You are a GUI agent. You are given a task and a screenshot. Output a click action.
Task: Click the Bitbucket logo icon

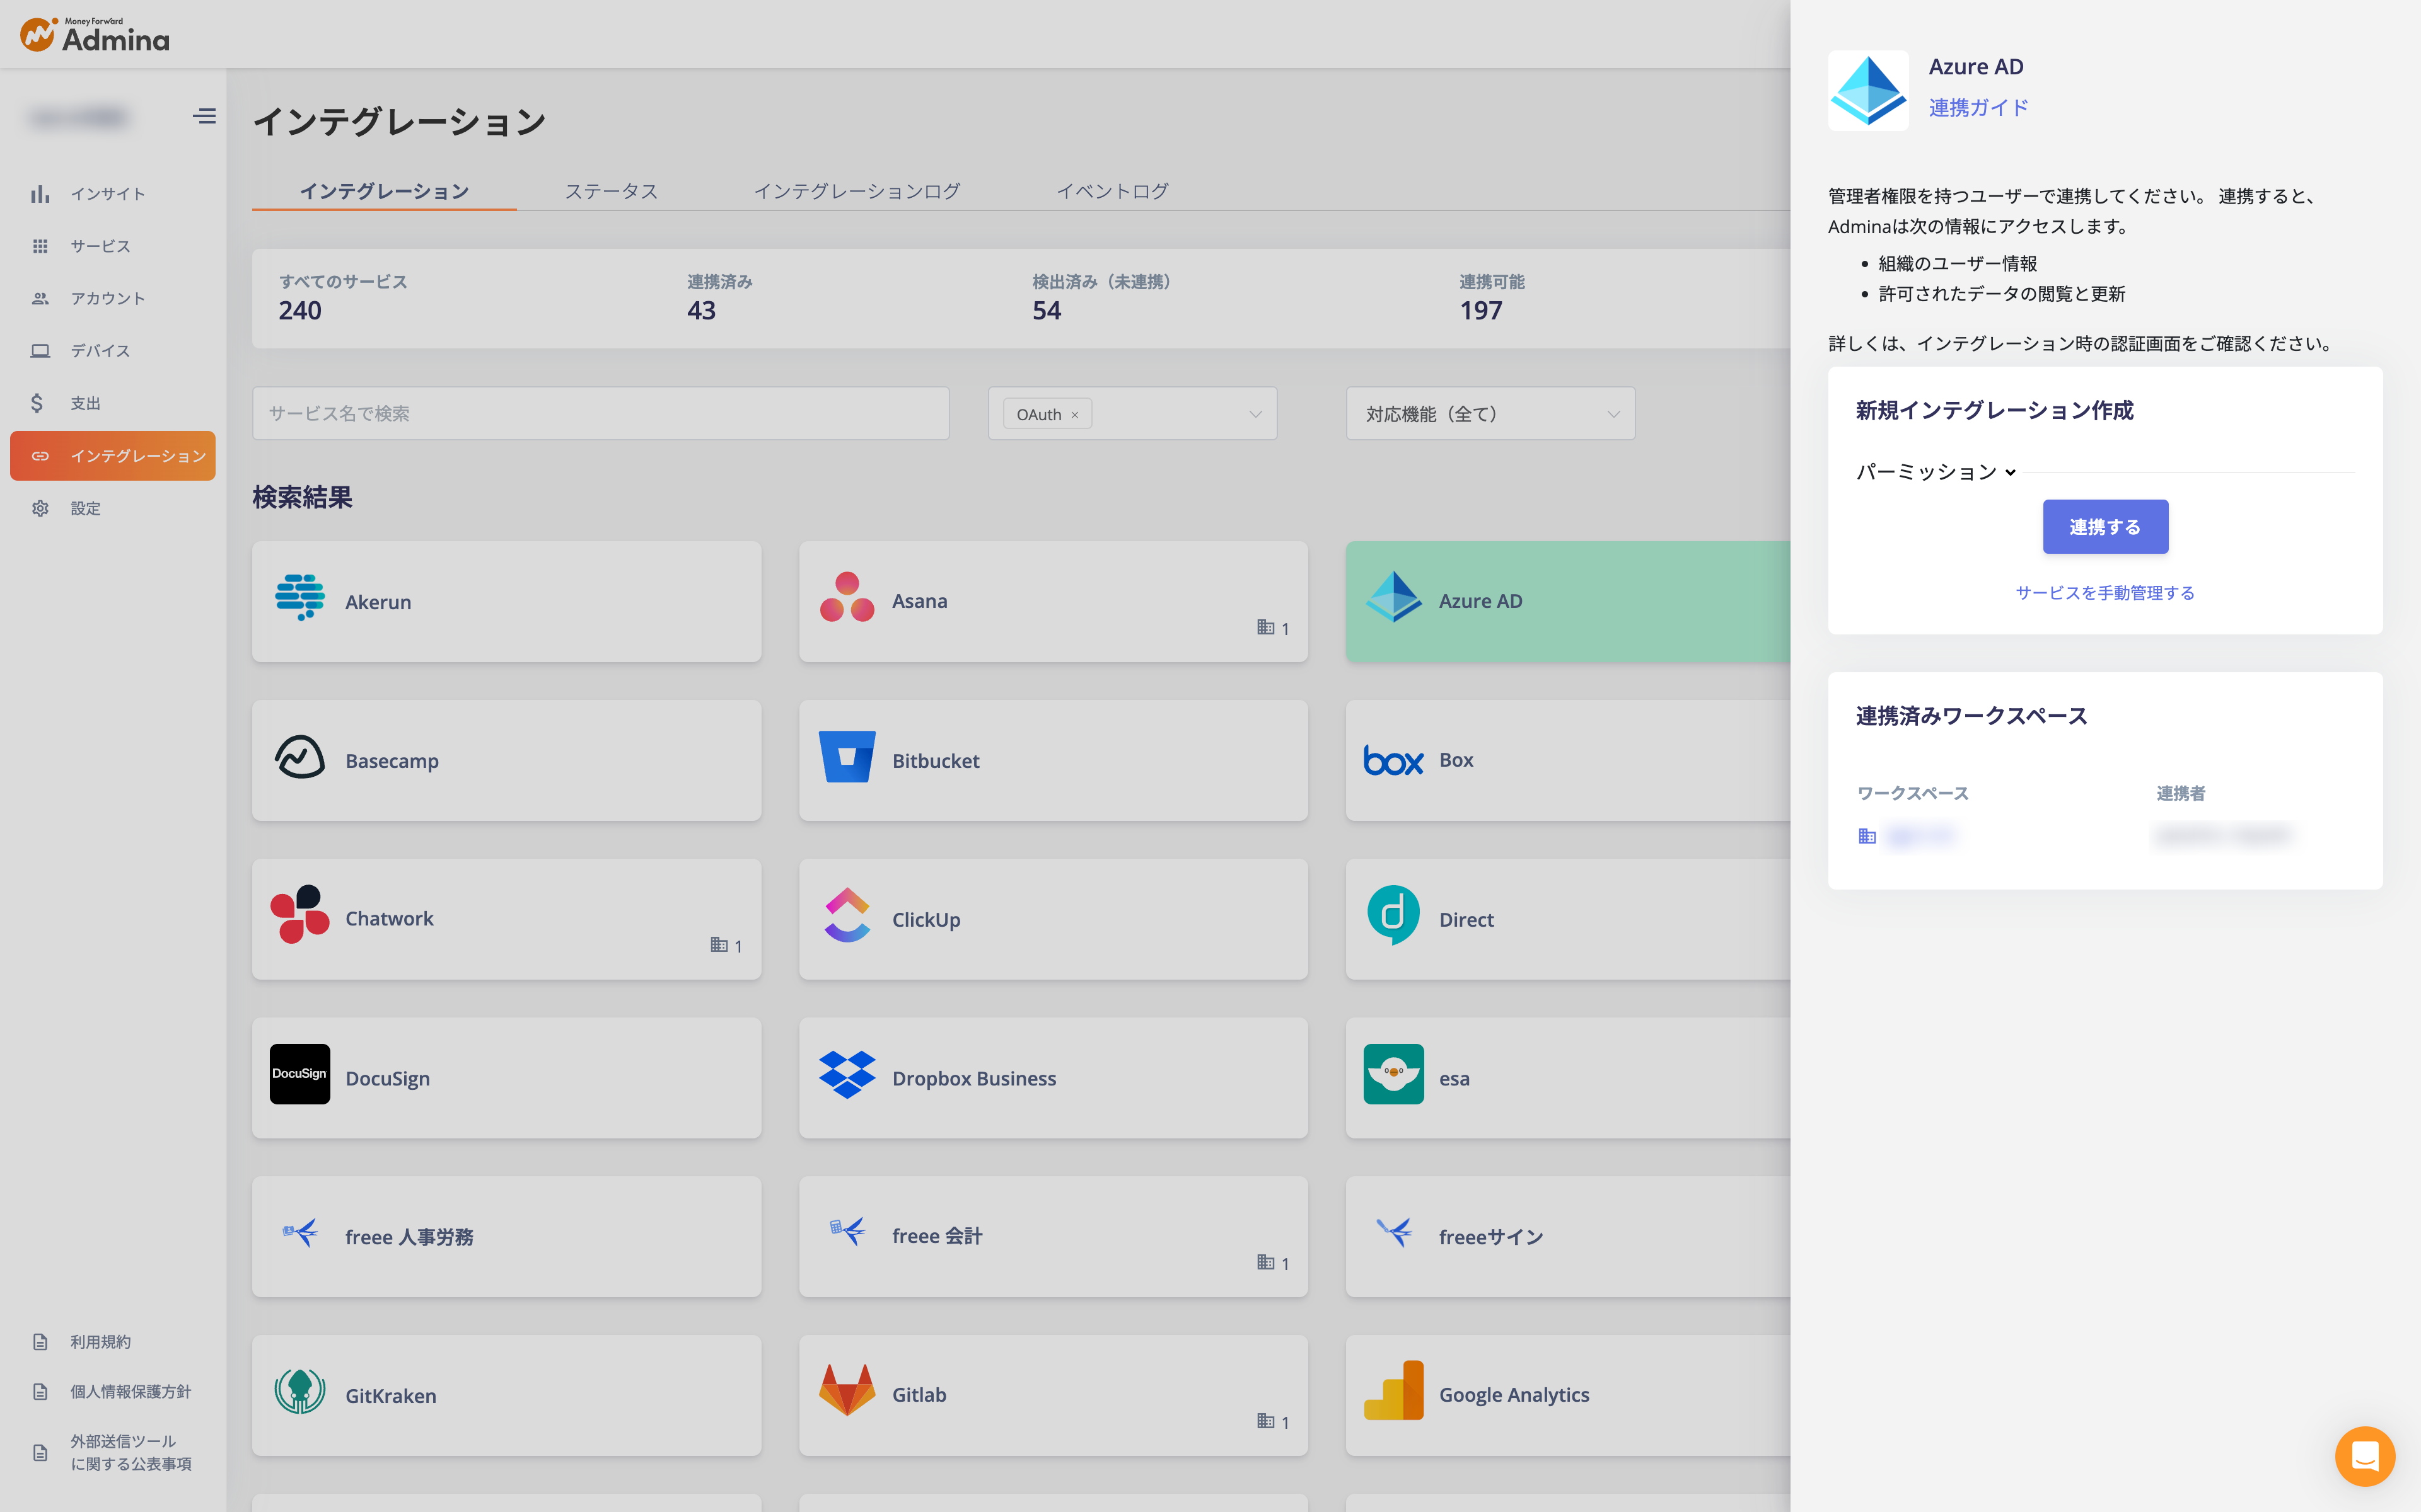(846, 757)
